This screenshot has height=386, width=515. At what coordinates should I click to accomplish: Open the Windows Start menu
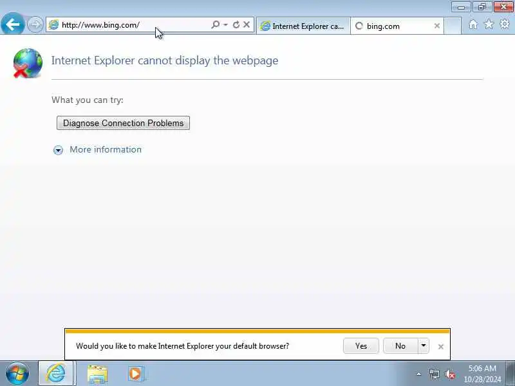[x=17, y=373]
